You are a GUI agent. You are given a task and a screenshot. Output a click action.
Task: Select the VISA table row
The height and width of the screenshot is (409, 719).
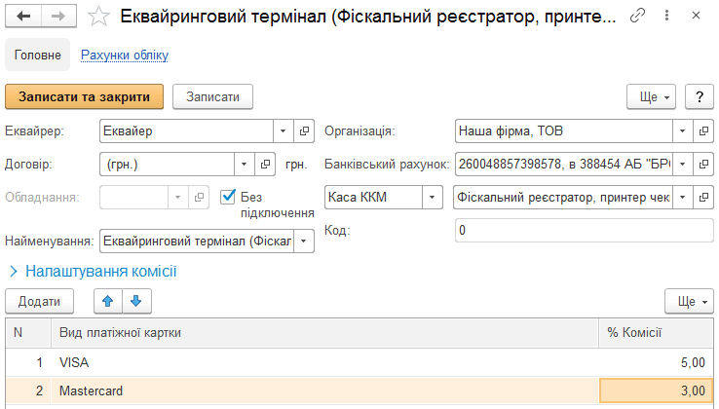pyautogui.click(x=359, y=362)
